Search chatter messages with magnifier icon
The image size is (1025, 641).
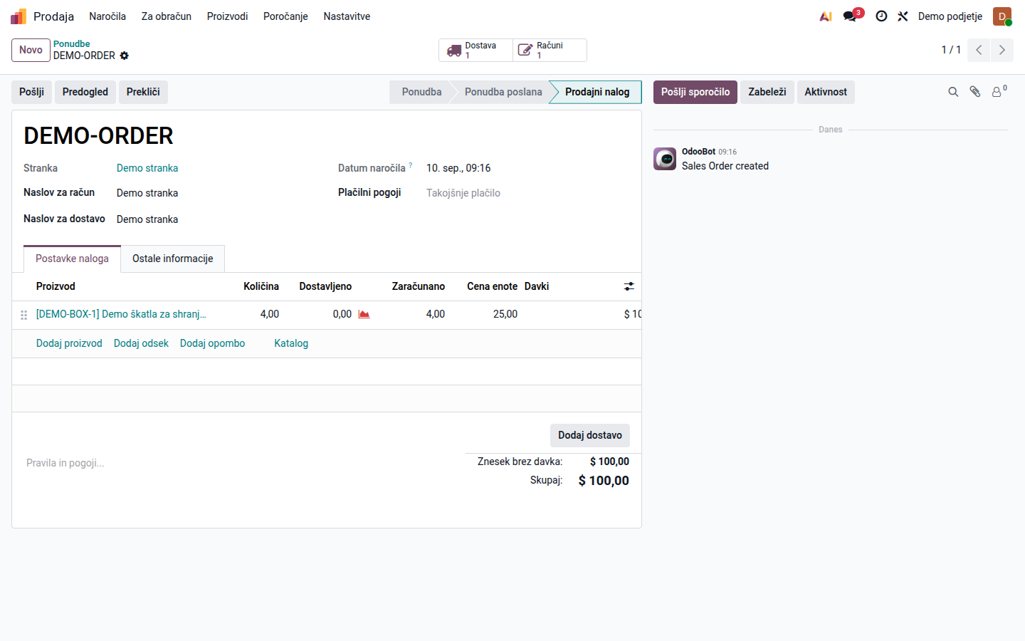(x=953, y=92)
